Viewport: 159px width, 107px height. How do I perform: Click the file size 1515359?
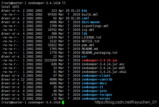(51, 60)
